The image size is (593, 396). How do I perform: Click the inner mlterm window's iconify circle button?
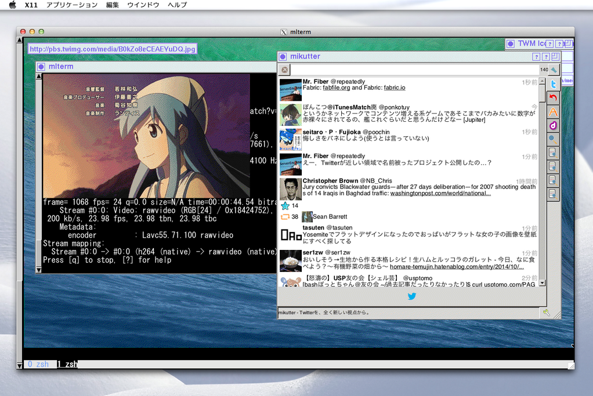[41, 67]
